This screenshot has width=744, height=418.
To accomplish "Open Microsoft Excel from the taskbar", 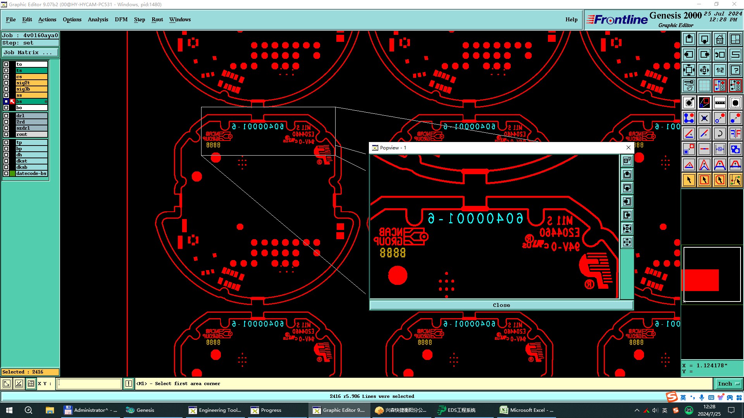I will pos(527,410).
